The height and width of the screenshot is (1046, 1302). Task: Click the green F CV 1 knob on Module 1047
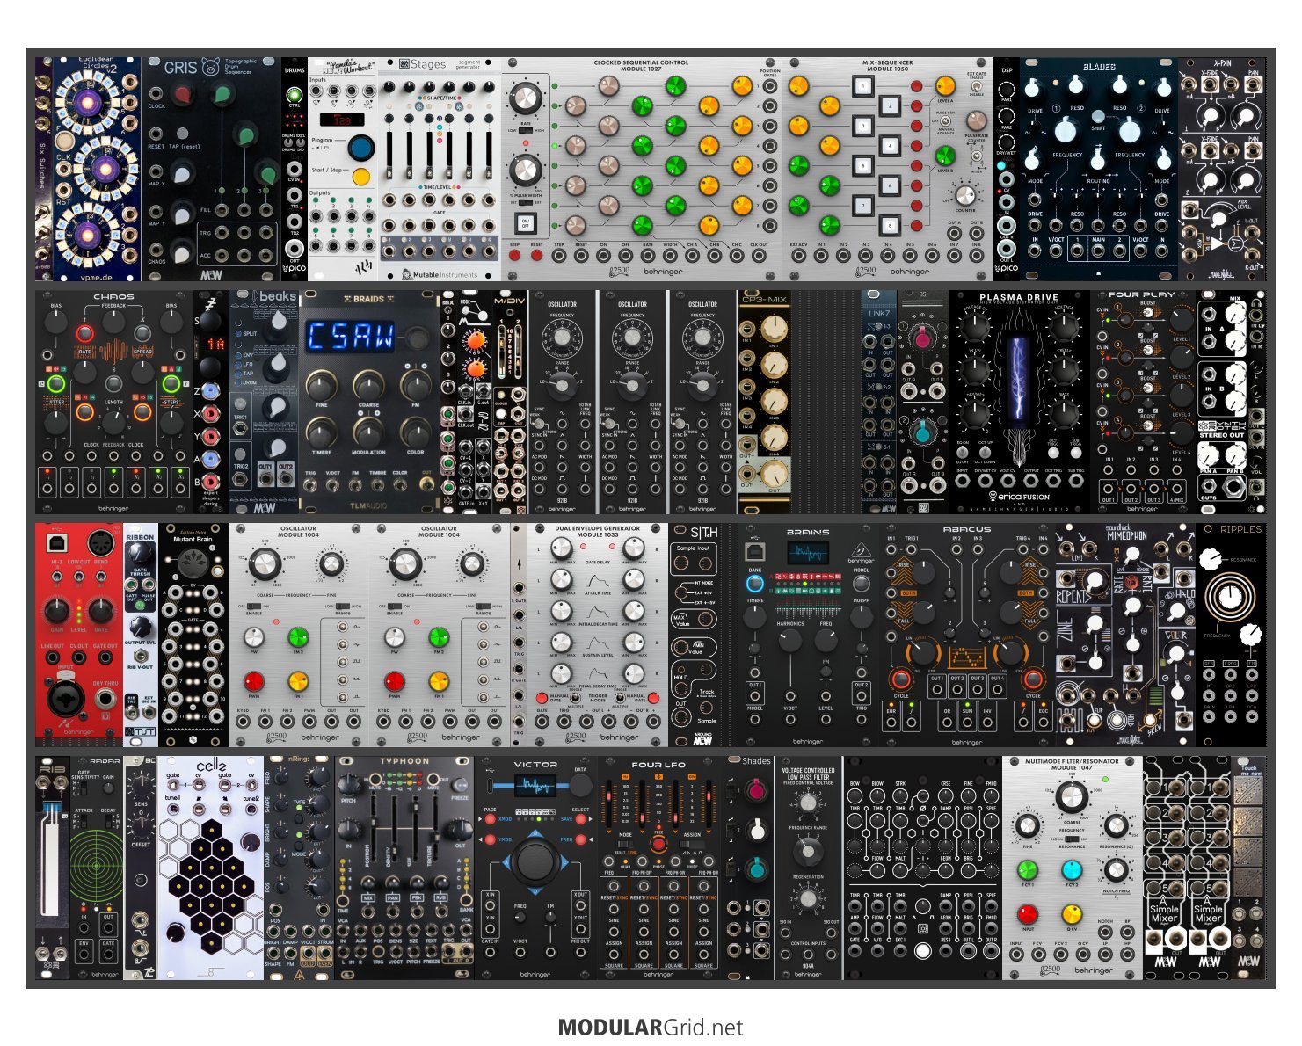1027,870
